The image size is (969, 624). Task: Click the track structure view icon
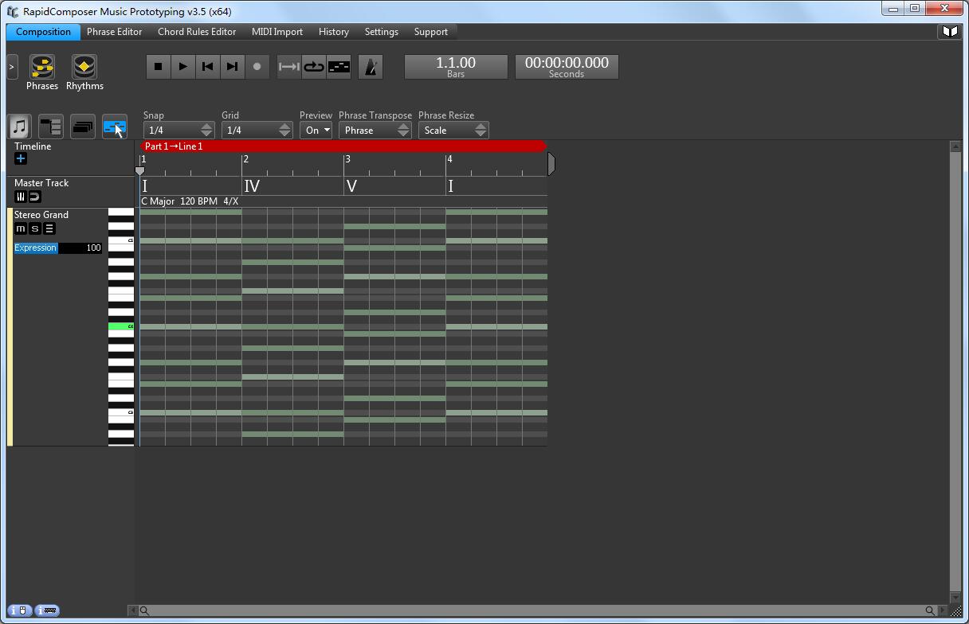coord(51,127)
